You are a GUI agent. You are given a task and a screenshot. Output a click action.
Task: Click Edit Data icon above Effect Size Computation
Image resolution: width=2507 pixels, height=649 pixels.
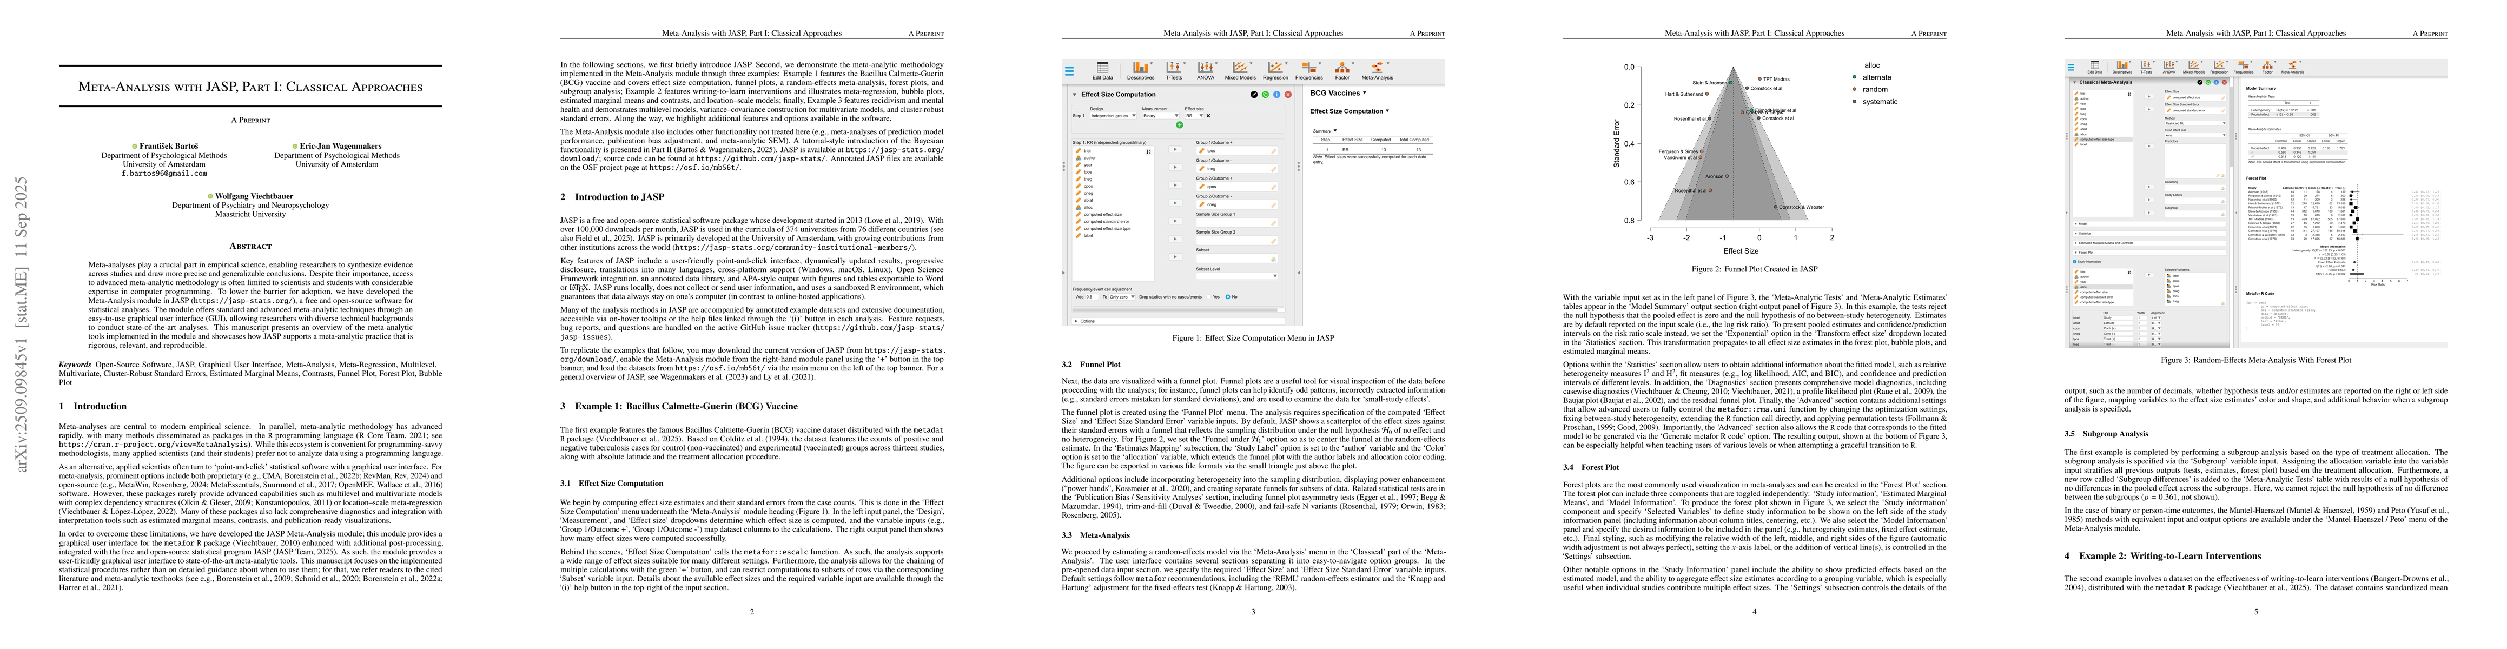[x=1103, y=69]
